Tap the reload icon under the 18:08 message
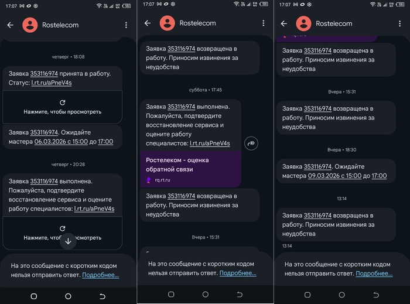This screenshot has width=410, height=304. click(x=63, y=102)
